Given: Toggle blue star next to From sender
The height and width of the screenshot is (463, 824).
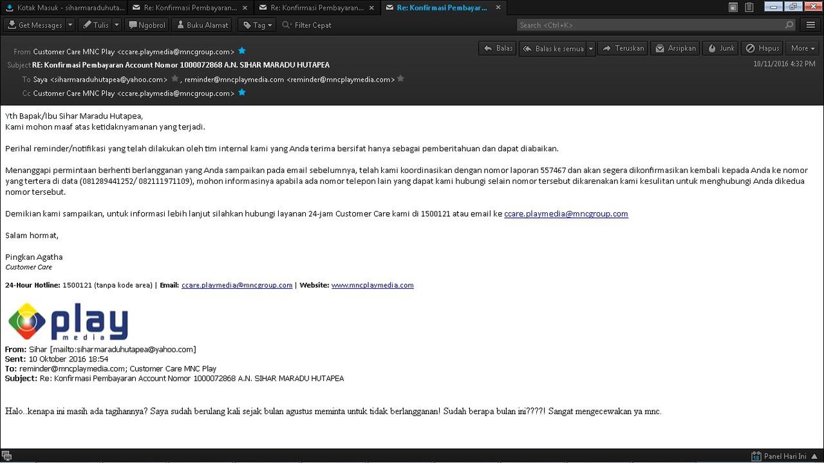Looking at the screenshot, I should point(242,51).
